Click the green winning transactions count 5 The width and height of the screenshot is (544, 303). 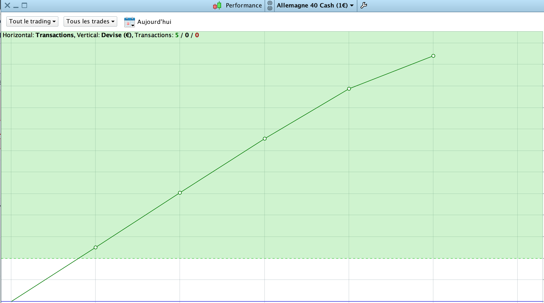(177, 35)
